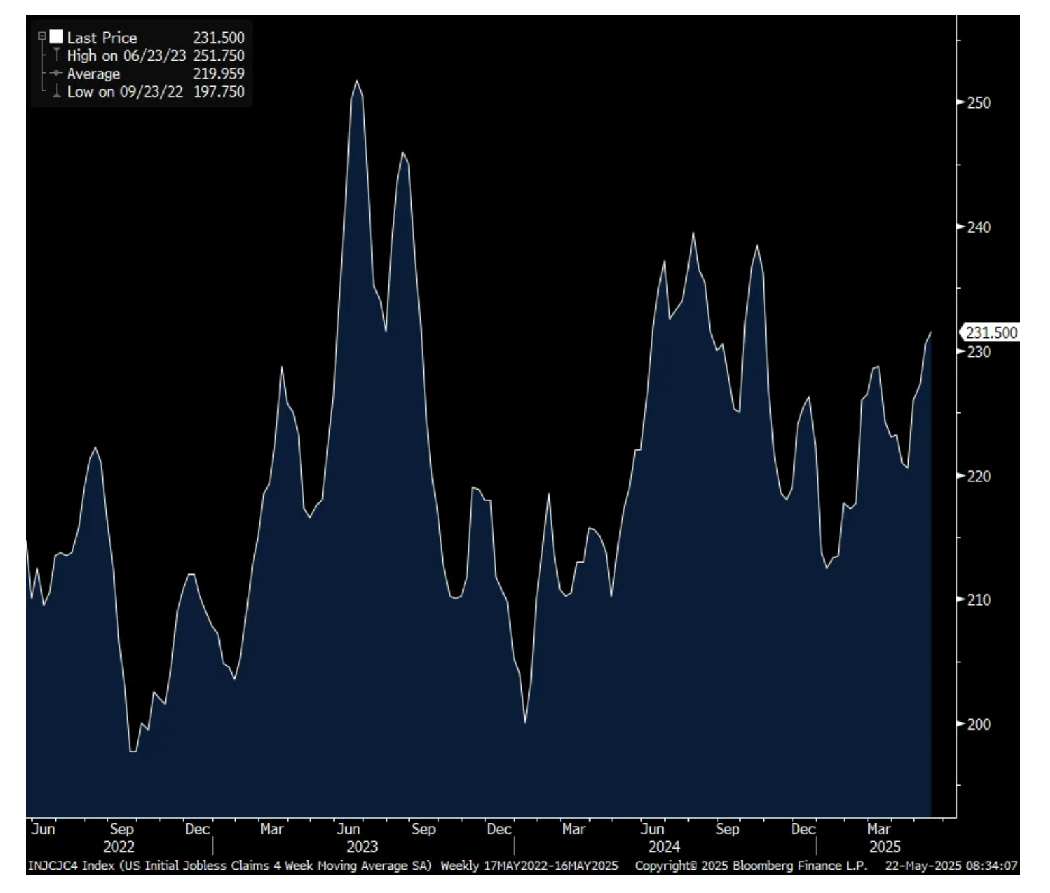Click the 200 label on the y-axis

point(979,724)
